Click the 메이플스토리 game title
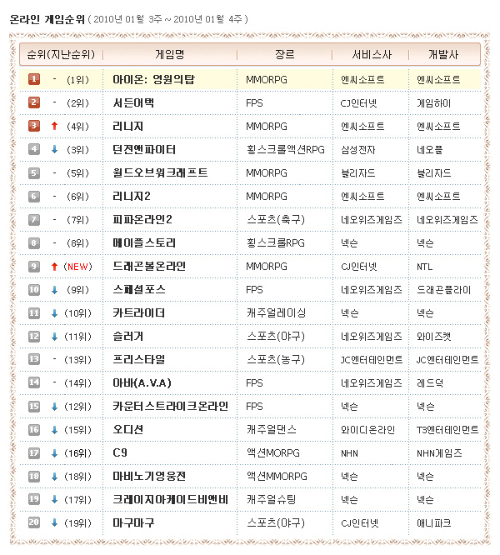This screenshot has height=555, width=500. [x=145, y=242]
